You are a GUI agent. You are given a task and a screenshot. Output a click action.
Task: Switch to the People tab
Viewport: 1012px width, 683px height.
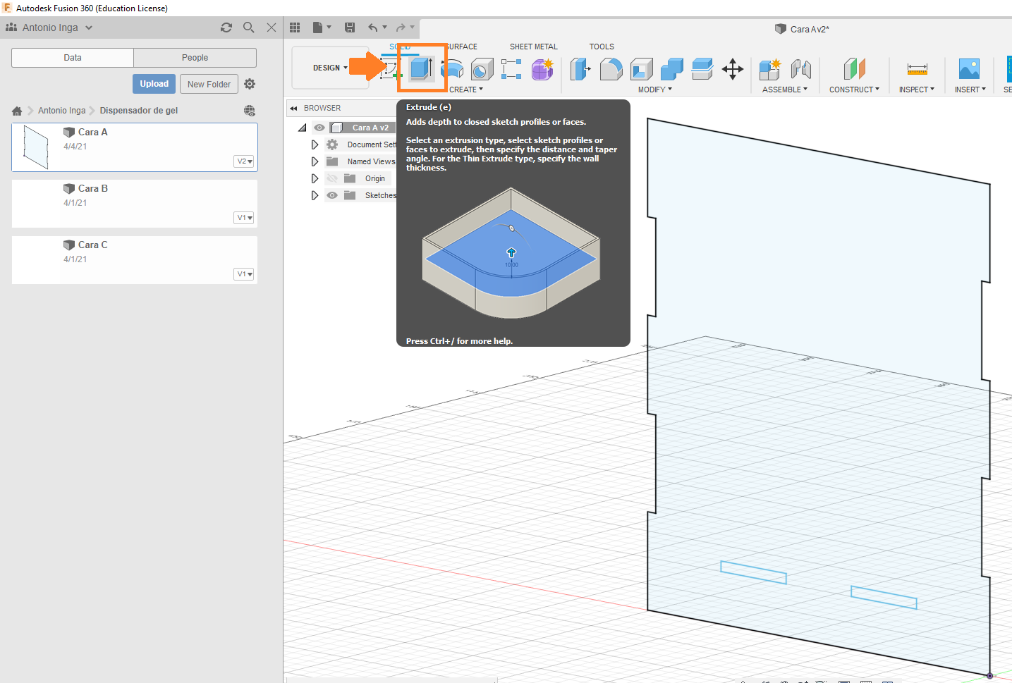pos(195,58)
